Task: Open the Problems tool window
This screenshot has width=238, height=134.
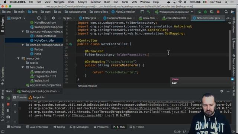Action: click(101, 127)
